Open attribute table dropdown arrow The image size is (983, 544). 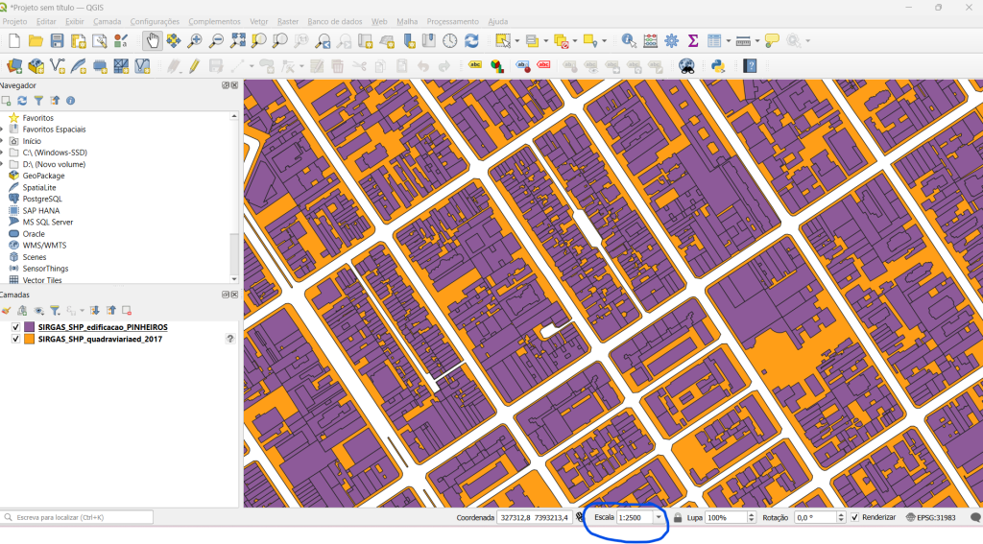(x=728, y=41)
